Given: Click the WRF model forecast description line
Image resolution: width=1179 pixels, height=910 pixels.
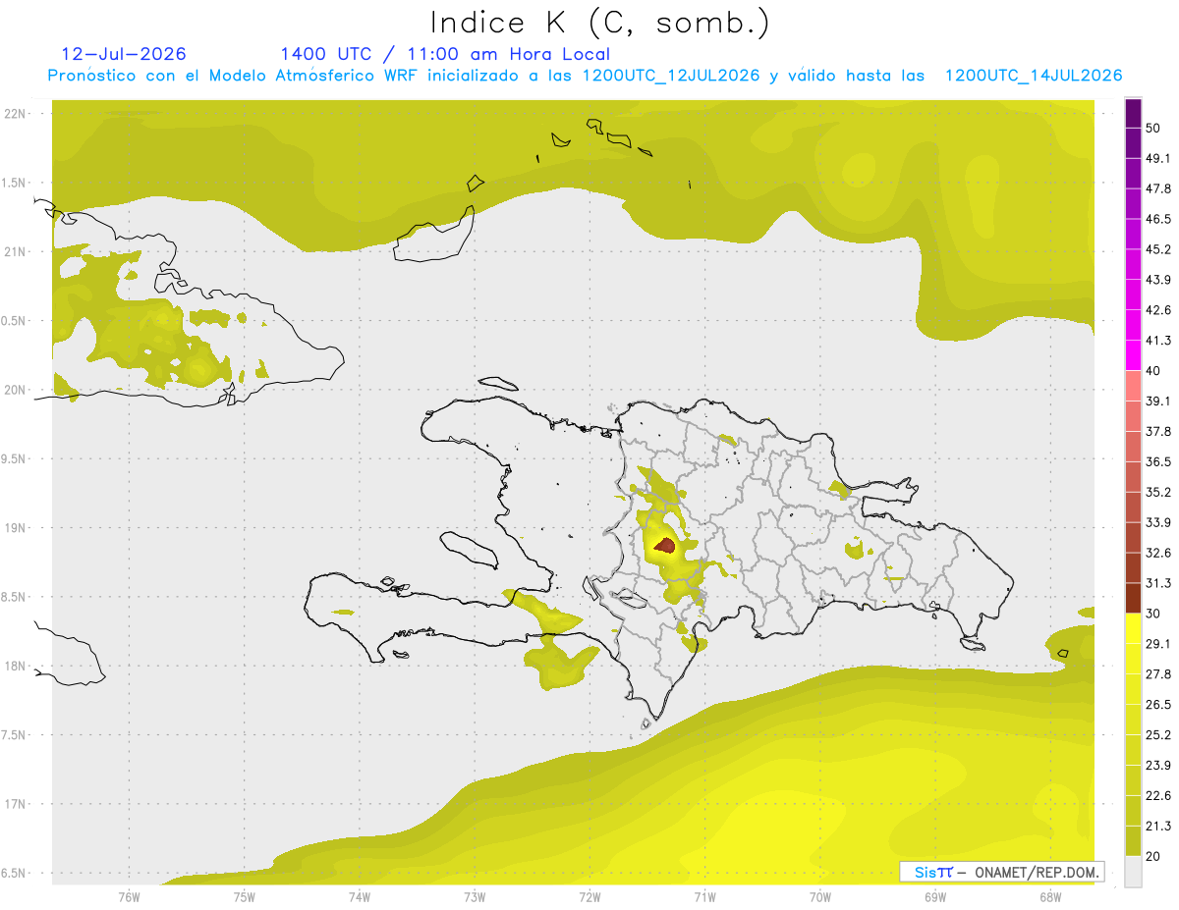Looking at the screenshot, I should tap(585, 76).
